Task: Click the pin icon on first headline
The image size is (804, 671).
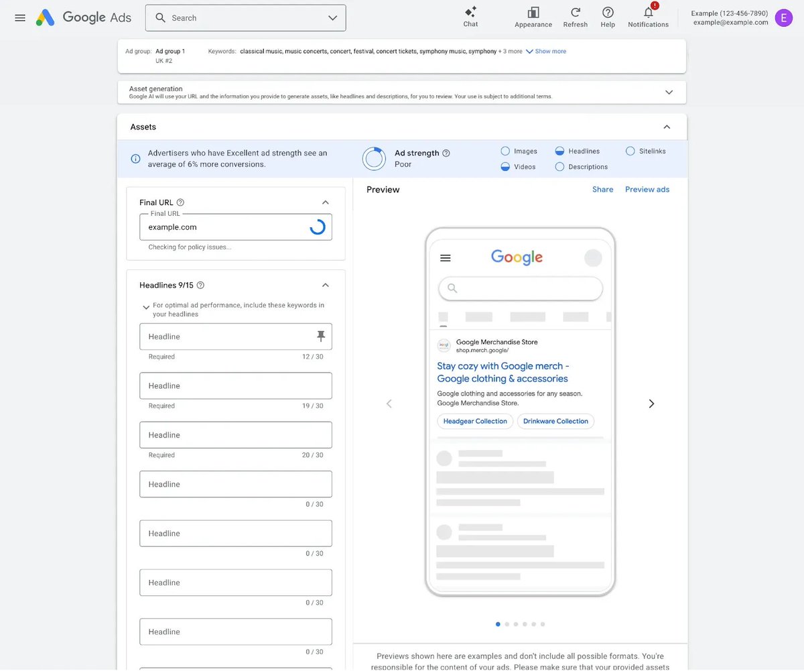Action: pyautogui.click(x=320, y=336)
